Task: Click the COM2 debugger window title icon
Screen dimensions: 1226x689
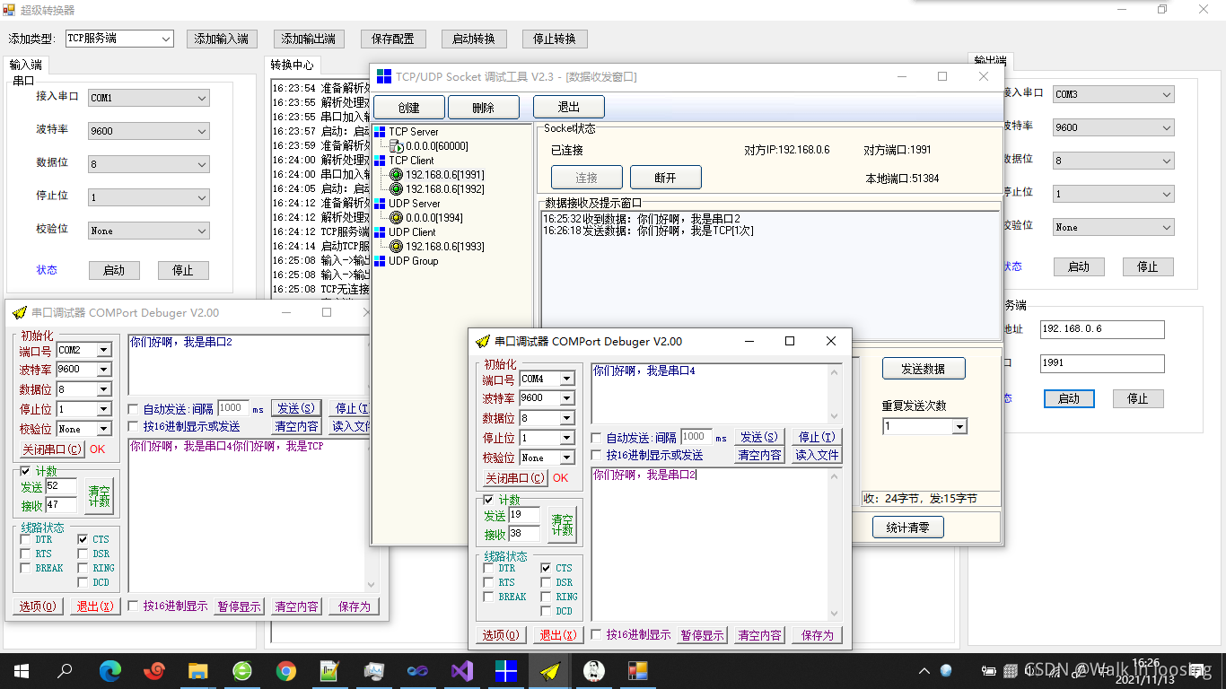Action: (x=20, y=312)
